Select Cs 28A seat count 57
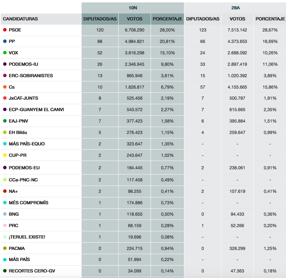The image size is (286, 278). coord(203,87)
